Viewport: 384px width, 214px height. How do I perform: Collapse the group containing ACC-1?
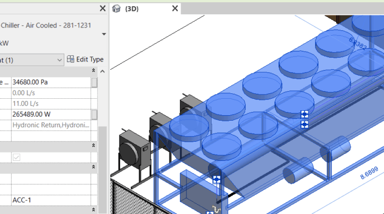tap(93, 167)
